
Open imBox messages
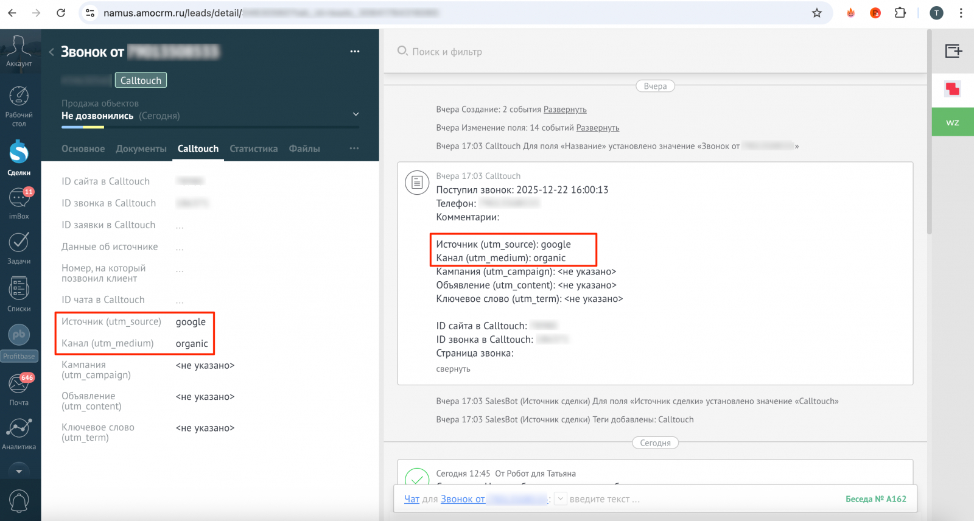[19, 203]
